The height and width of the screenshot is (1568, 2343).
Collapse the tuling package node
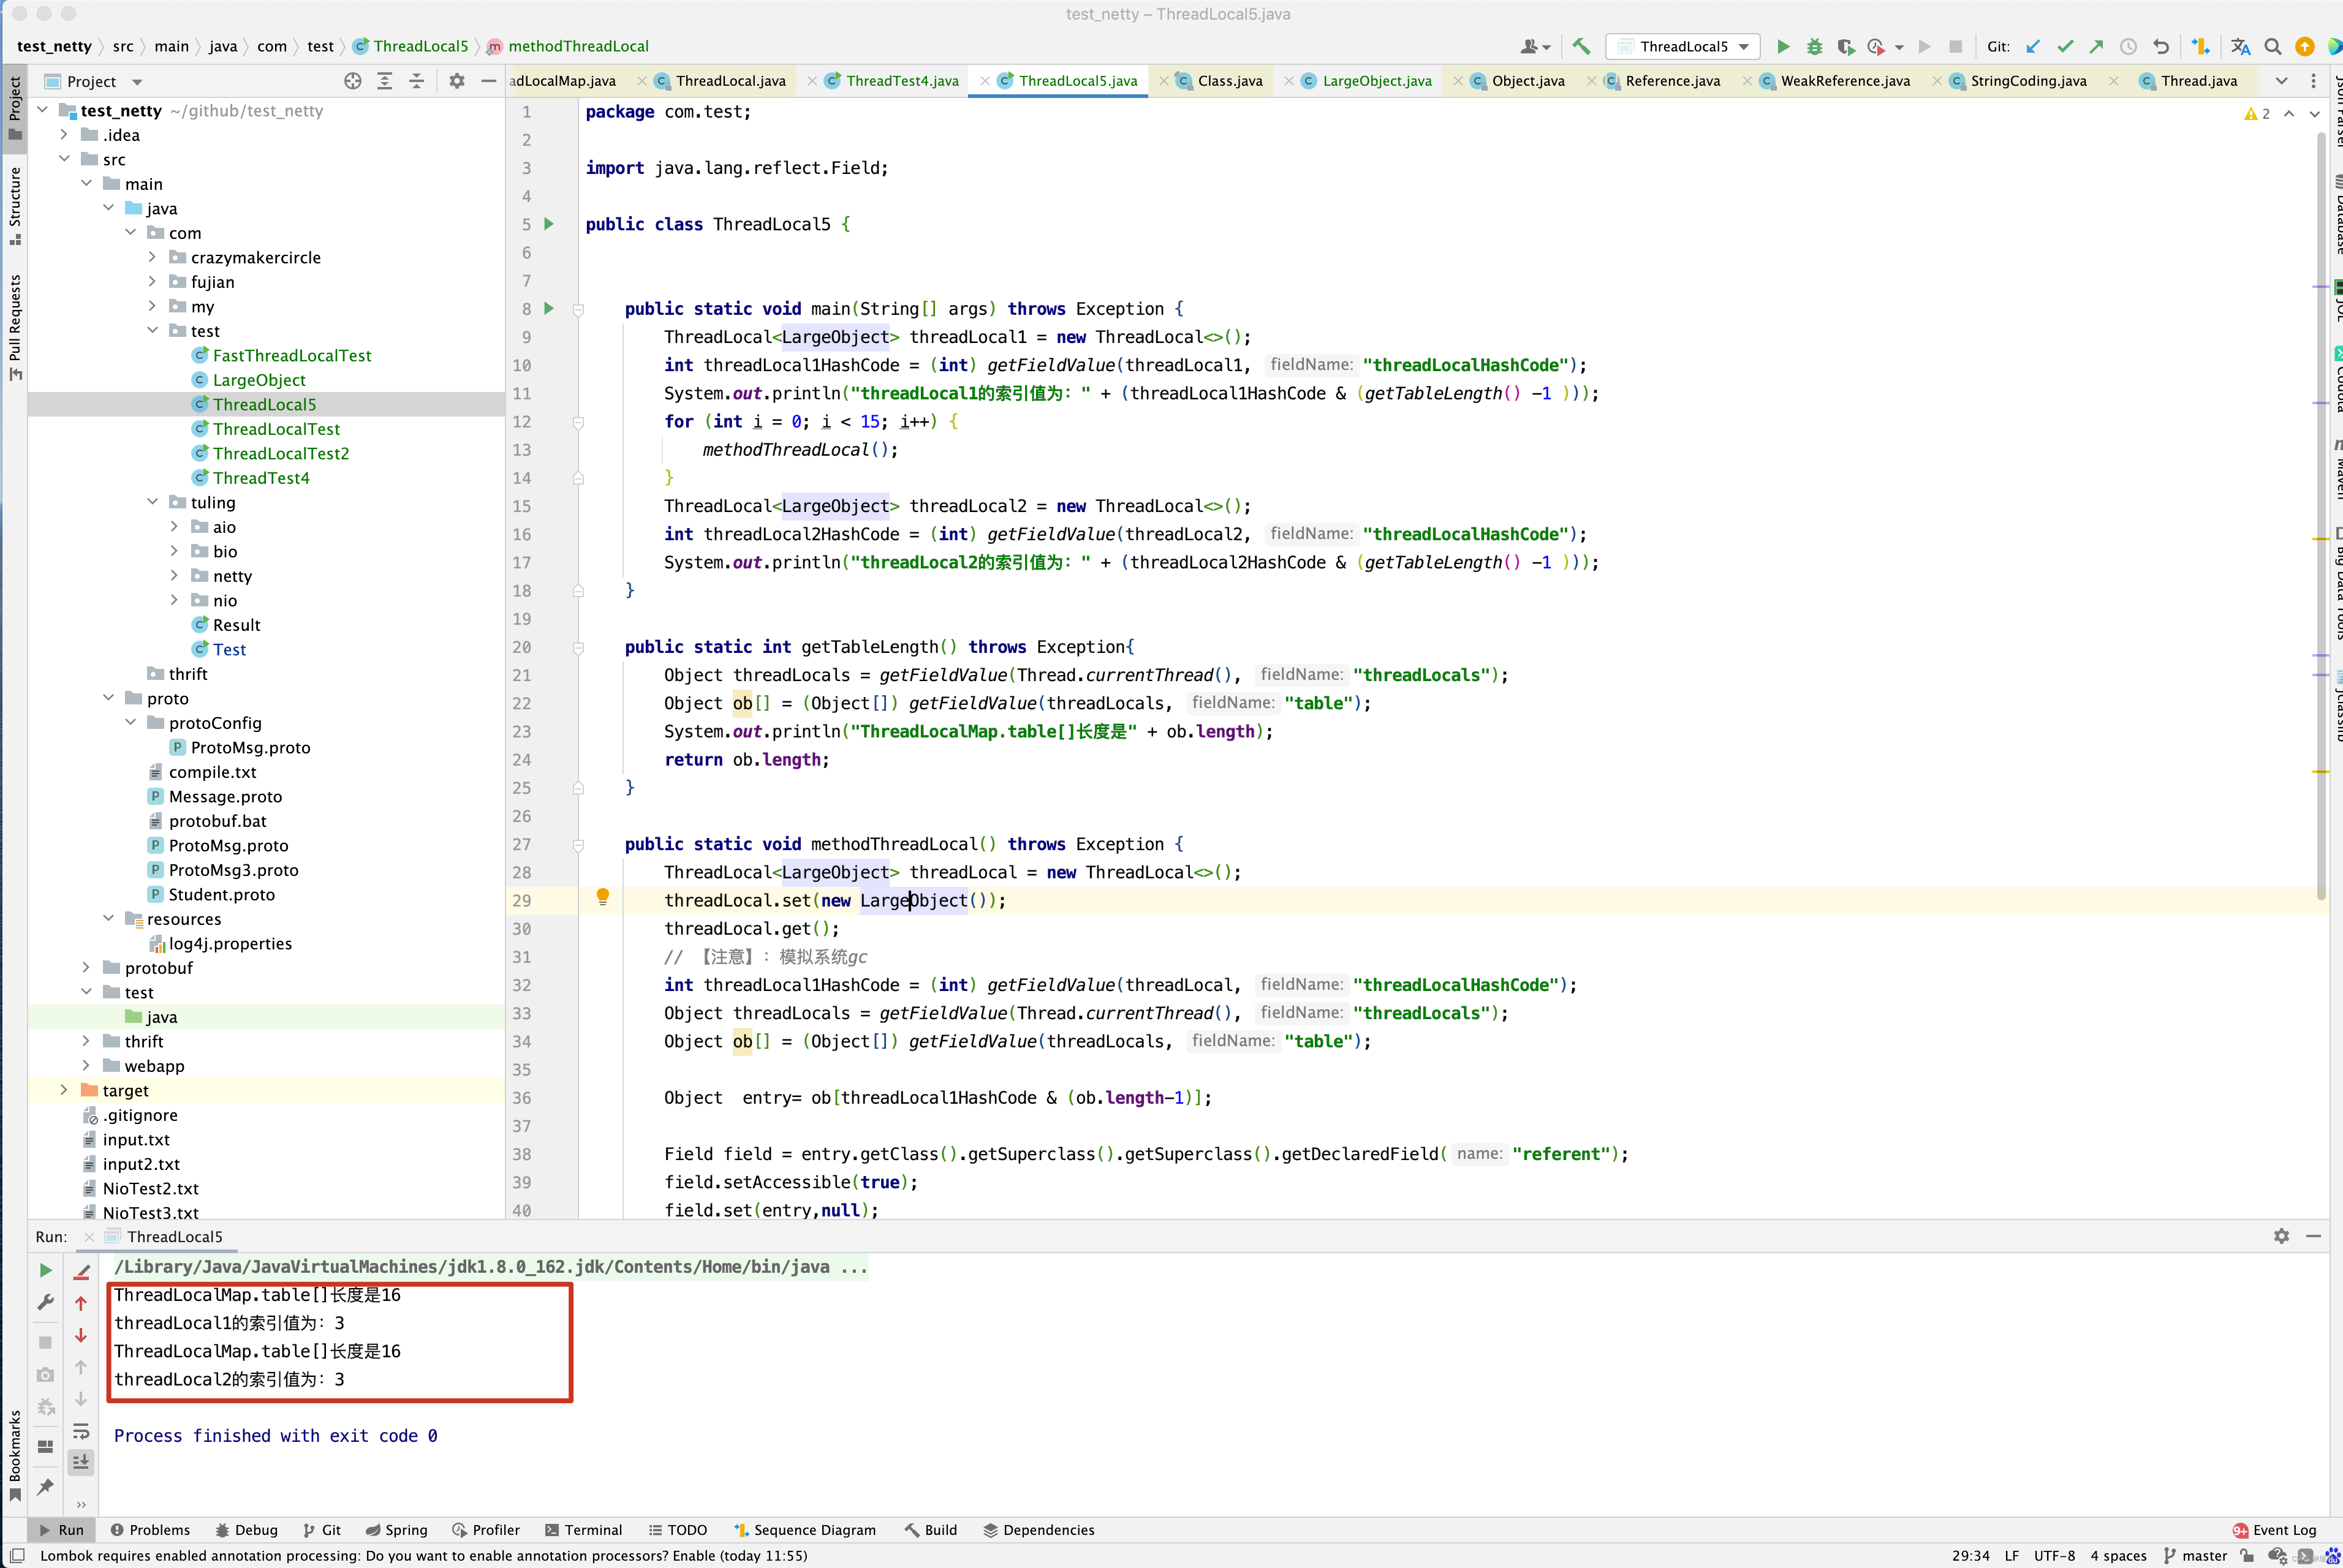[152, 502]
